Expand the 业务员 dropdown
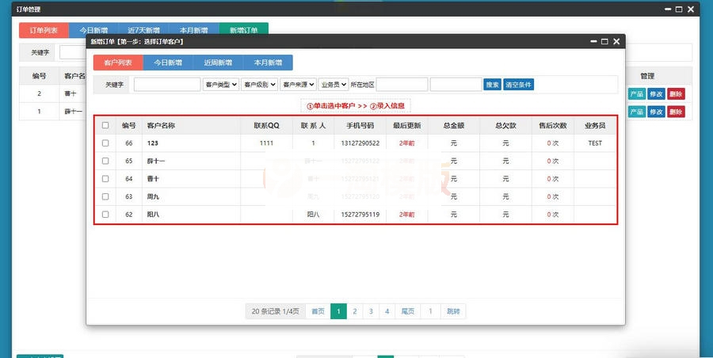 click(334, 84)
